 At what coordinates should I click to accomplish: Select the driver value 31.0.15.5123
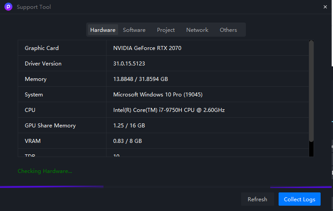point(129,64)
